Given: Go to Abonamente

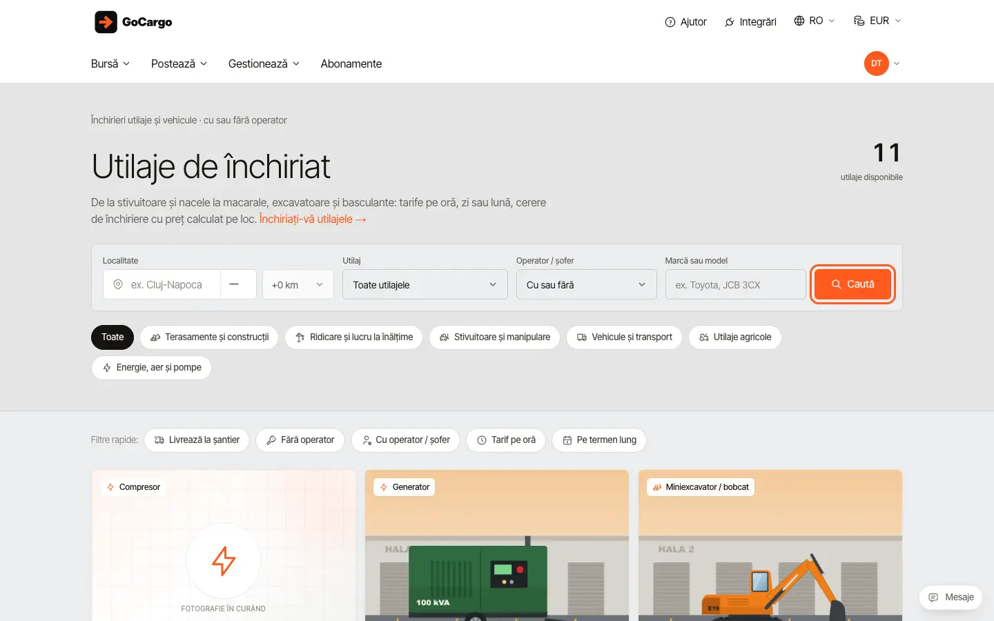Looking at the screenshot, I should coord(351,63).
